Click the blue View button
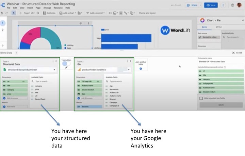The image size is (245, 156). [x=211, y=5]
